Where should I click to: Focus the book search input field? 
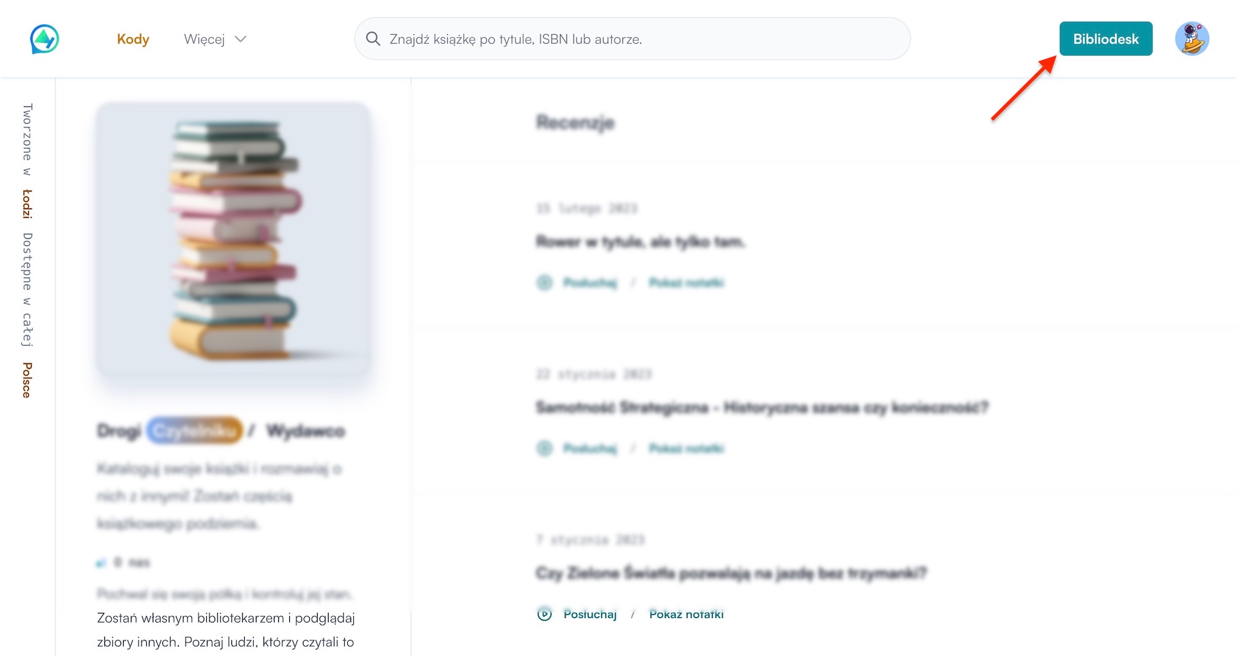(644, 39)
